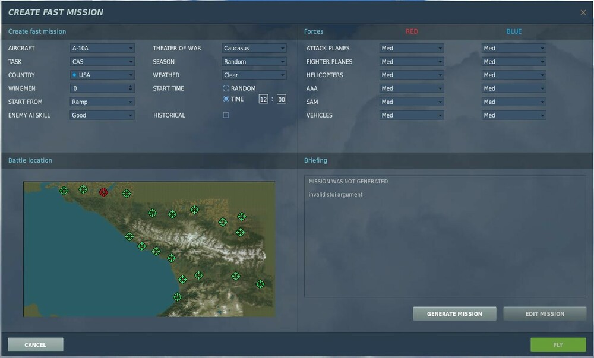Click the CANCEL button
The image size is (594, 358).
point(36,345)
